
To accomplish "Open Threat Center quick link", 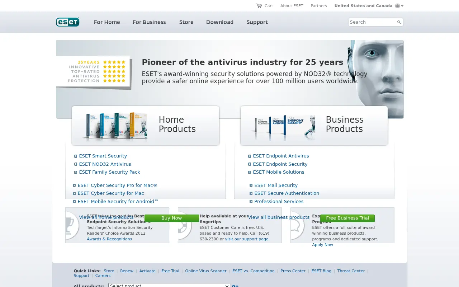I will tap(351, 271).
